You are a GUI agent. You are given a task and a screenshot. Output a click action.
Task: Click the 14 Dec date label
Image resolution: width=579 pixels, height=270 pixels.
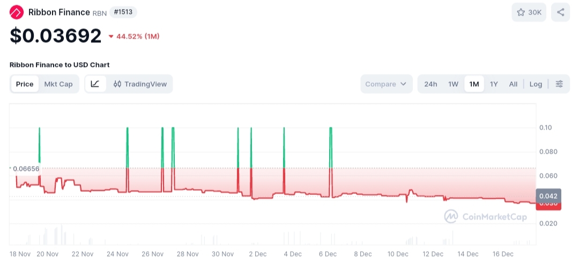coord(468,254)
